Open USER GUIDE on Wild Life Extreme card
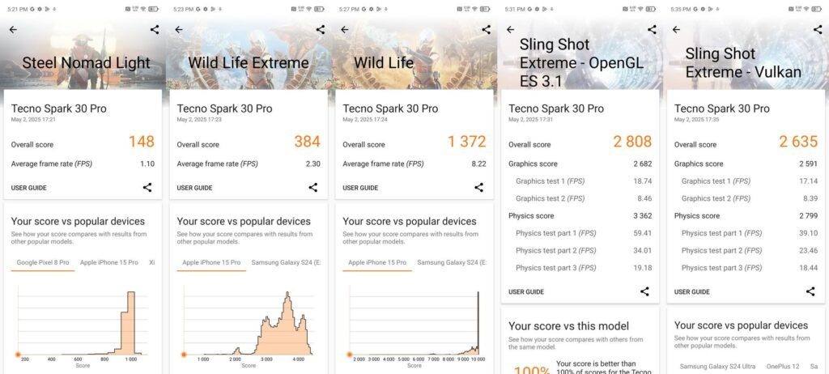The width and height of the screenshot is (829, 374). (194, 188)
